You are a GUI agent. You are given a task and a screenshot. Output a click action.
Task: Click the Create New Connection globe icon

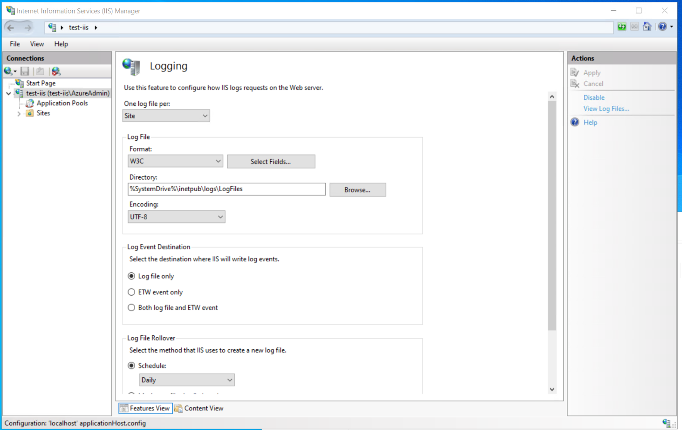tap(8, 71)
